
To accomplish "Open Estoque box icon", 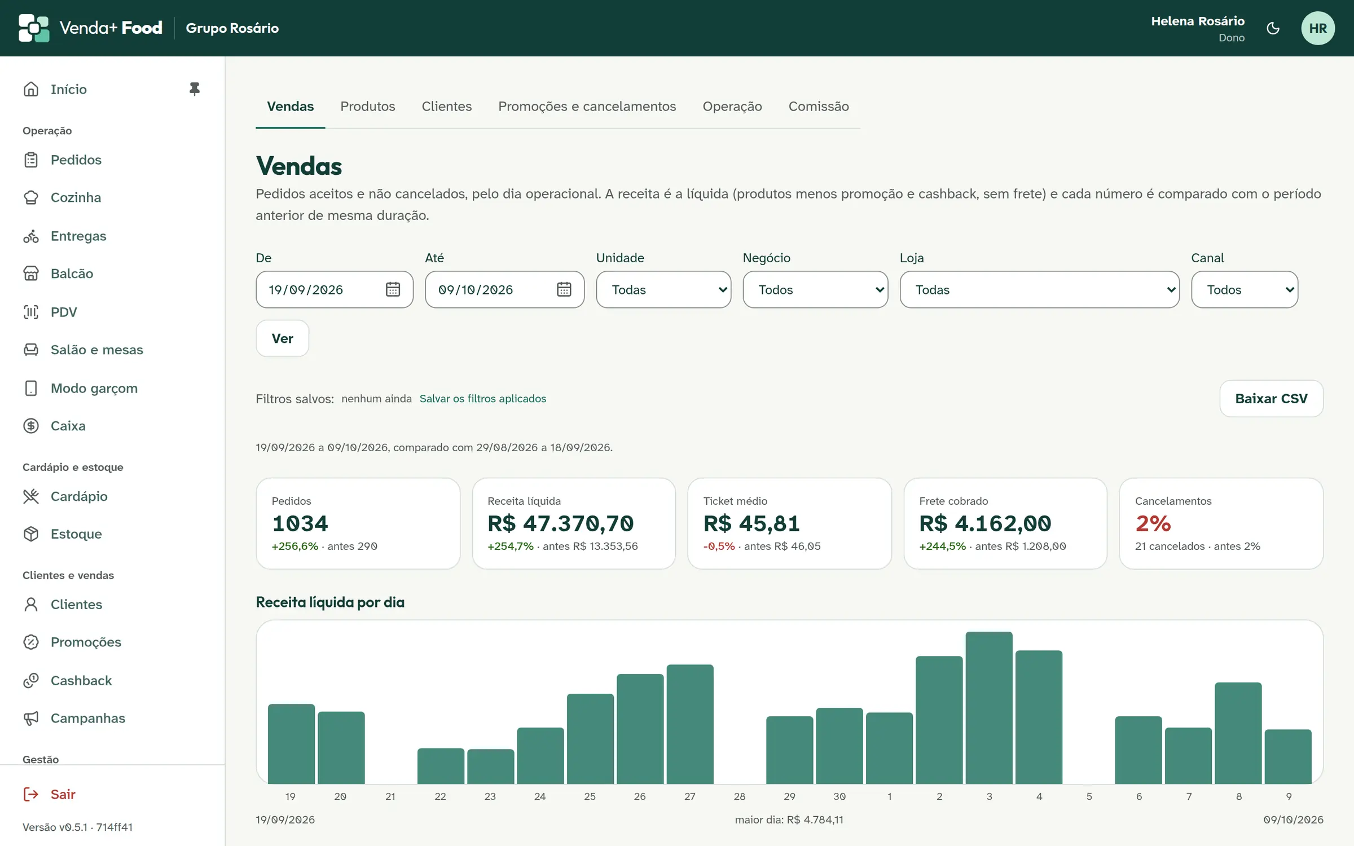I will (x=31, y=534).
